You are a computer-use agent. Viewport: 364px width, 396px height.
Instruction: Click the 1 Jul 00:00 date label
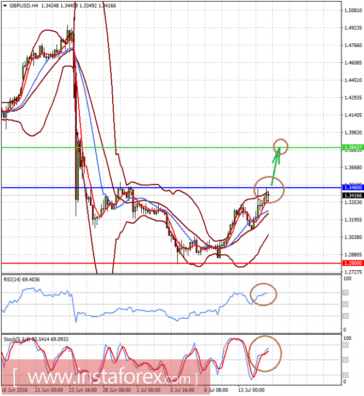point(149,390)
